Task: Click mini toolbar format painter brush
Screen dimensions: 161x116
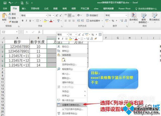Action: (96, 39)
